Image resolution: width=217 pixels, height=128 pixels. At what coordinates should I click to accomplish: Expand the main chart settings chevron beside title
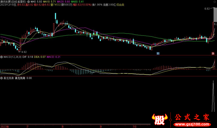[x=29, y=2]
